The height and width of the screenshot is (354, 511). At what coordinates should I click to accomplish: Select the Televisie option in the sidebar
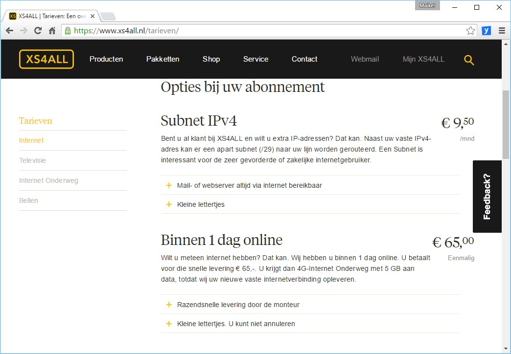(32, 160)
